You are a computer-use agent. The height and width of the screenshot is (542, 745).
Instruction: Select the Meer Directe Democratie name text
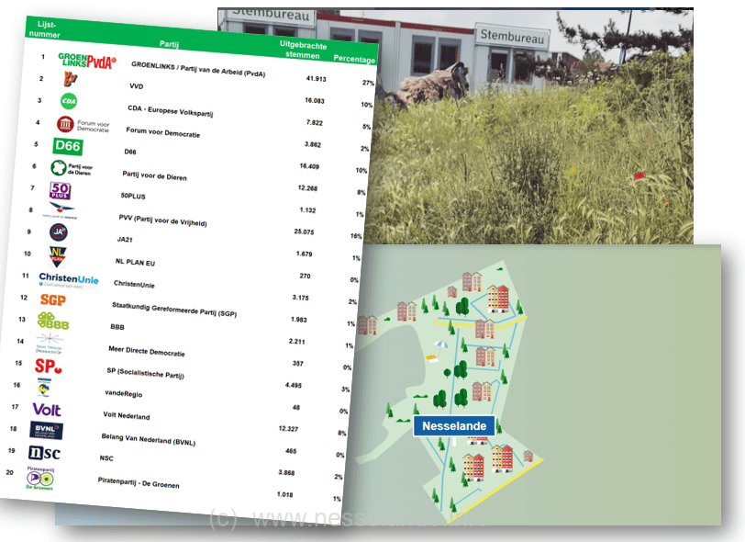coord(147,352)
